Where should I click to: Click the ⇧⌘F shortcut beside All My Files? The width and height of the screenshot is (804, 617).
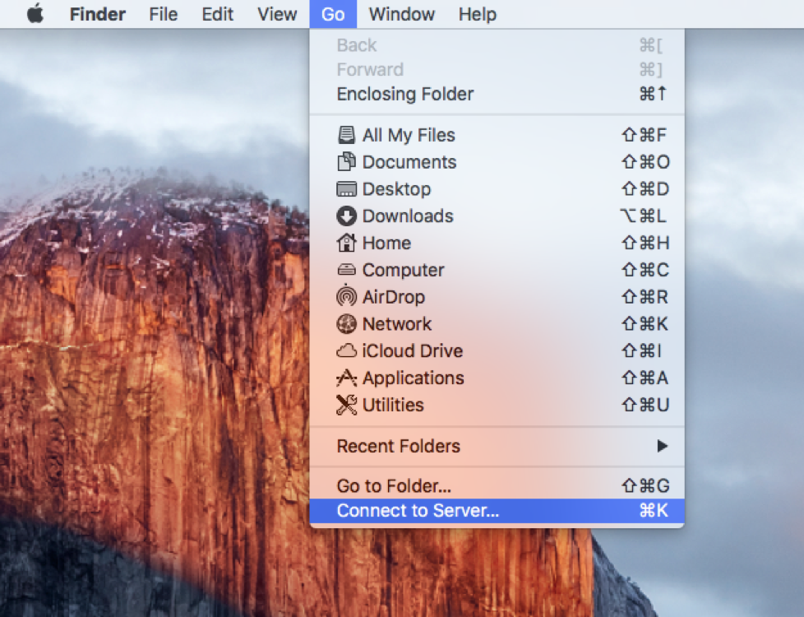tap(644, 135)
